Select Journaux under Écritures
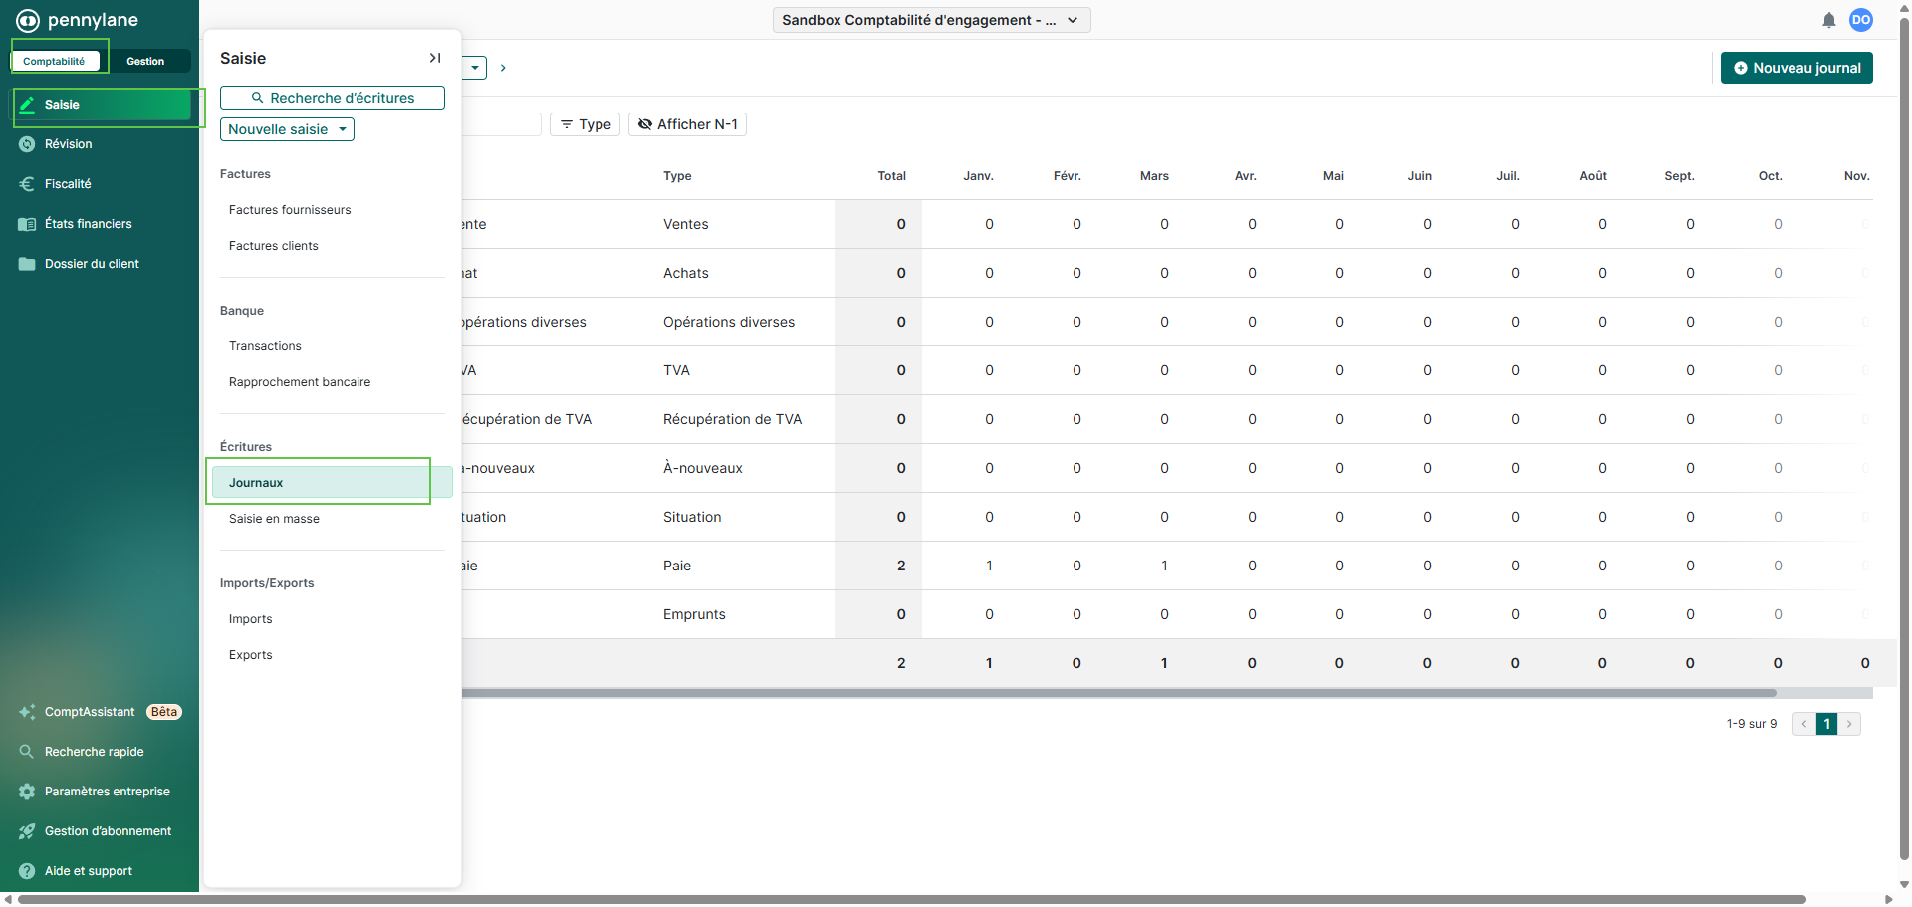 point(333,483)
